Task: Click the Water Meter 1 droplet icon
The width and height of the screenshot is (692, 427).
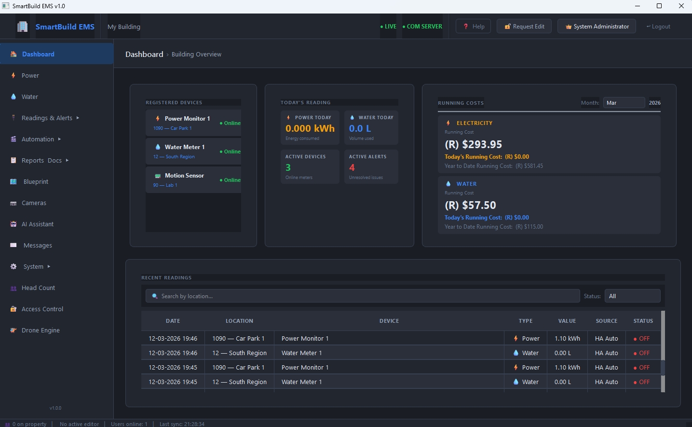Action: pos(158,147)
